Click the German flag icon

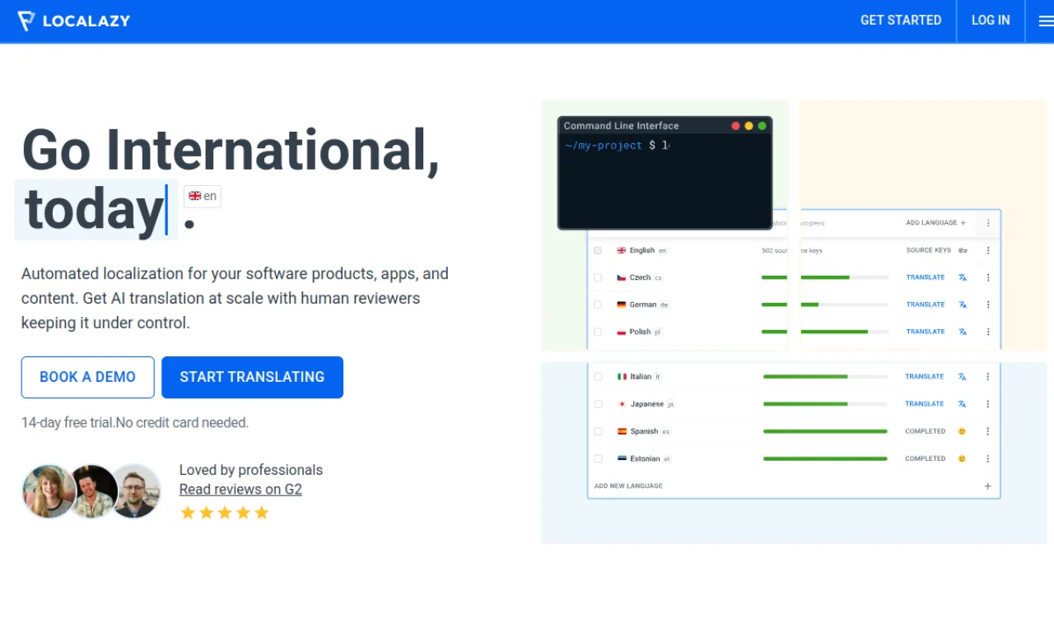(x=622, y=304)
